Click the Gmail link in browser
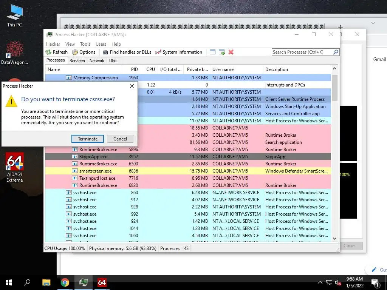The height and width of the screenshot is (290, 387). coord(379,59)
